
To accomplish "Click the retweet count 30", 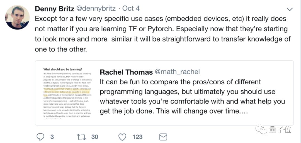I will [95, 137].
